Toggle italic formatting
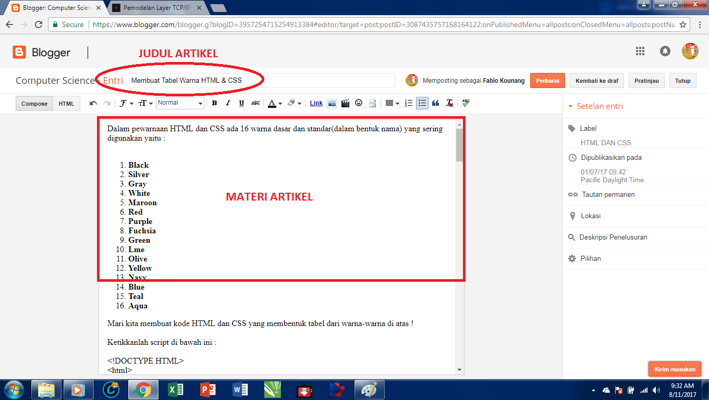Image resolution: width=709 pixels, height=400 pixels. tap(227, 103)
